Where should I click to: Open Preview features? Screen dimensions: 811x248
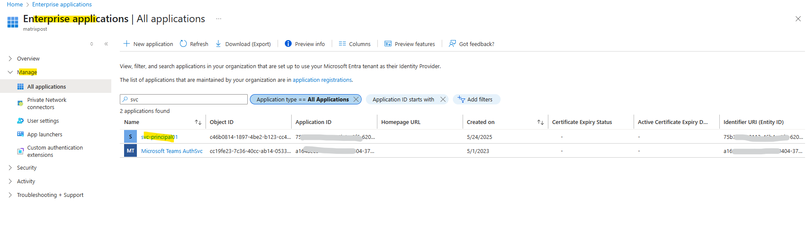[x=409, y=44]
